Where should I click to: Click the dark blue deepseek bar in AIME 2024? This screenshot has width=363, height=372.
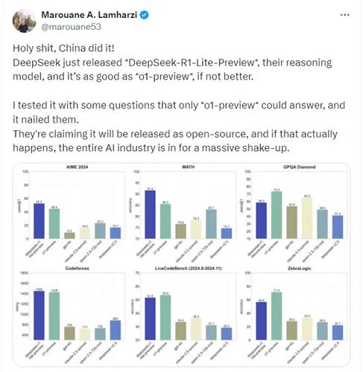(39, 221)
